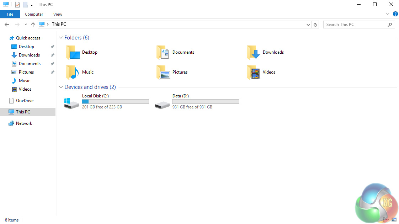Select Quick access in the navigation pane
Image resolution: width=399 pixels, height=224 pixels.
click(x=28, y=38)
